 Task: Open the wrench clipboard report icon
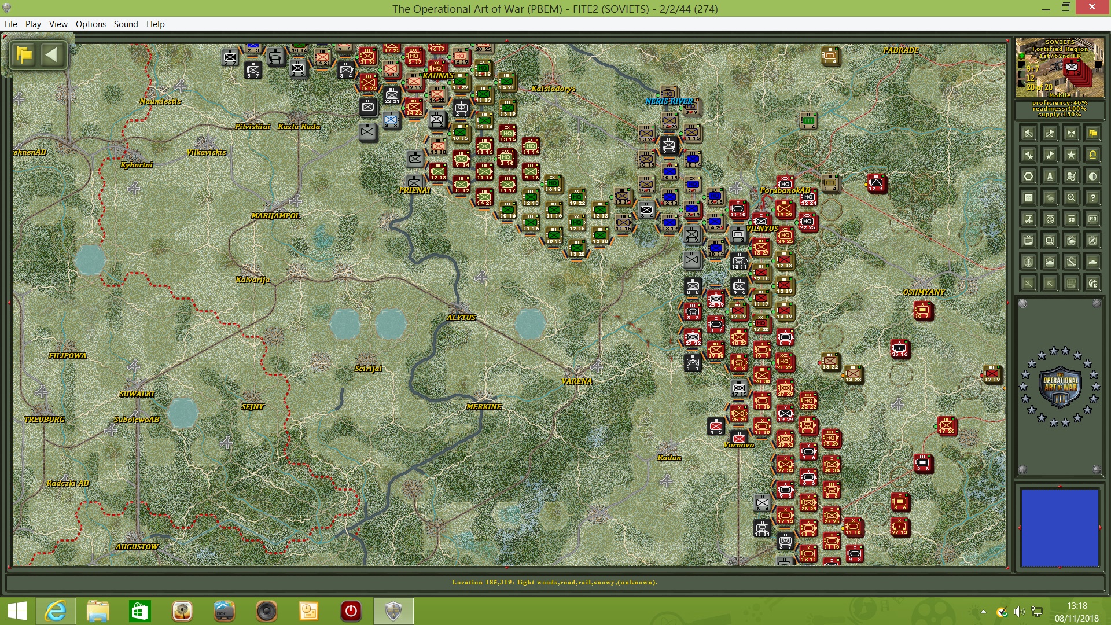pos(1071,262)
